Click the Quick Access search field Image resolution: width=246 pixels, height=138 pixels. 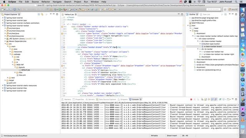pos(213,10)
